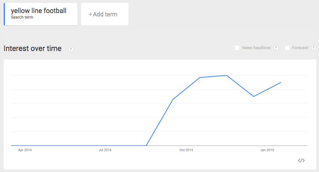
Task: Open the embed code icon
Action: [301, 160]
